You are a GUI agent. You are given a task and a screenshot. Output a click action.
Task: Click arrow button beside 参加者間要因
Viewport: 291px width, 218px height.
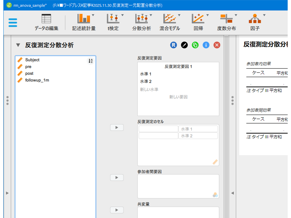117,177
